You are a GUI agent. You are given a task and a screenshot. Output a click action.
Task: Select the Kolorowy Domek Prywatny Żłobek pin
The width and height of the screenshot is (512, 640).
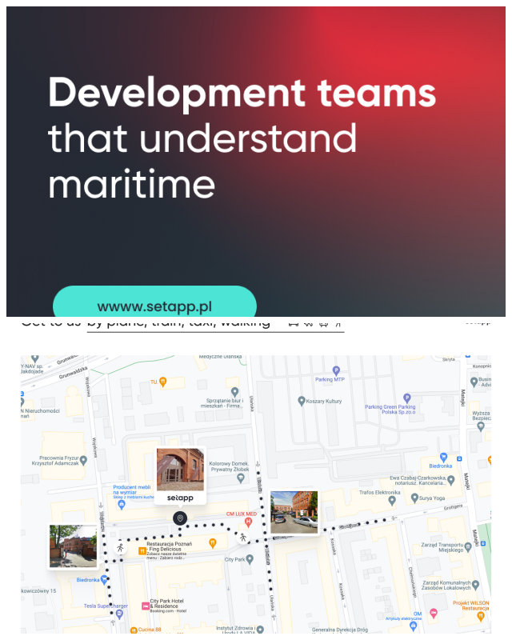point(241,478)
